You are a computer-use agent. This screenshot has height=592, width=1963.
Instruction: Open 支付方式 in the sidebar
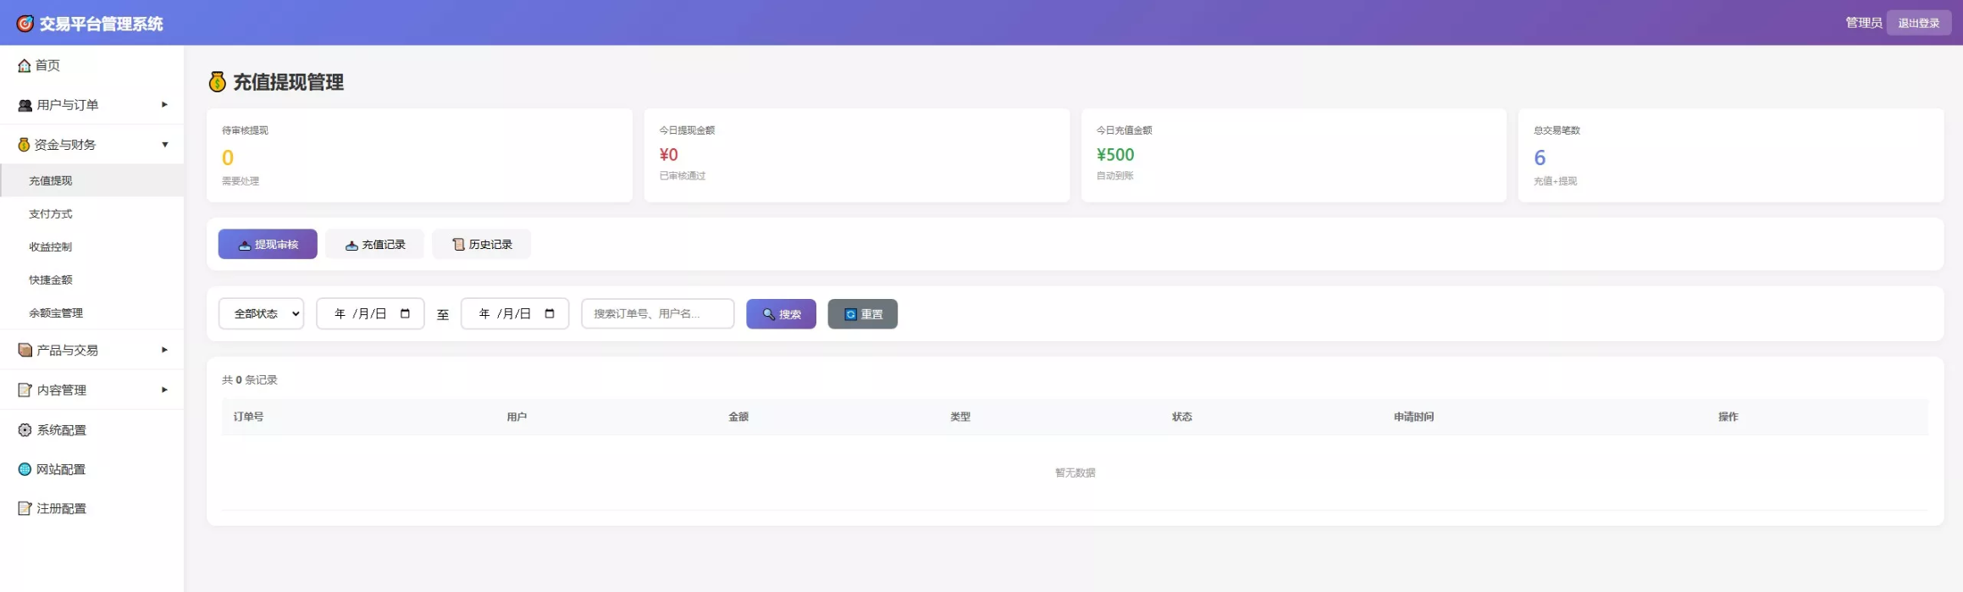pos(51,213)
